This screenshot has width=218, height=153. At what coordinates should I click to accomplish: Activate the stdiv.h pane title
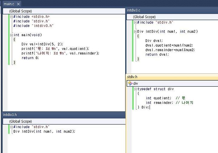tap(132, 77)
